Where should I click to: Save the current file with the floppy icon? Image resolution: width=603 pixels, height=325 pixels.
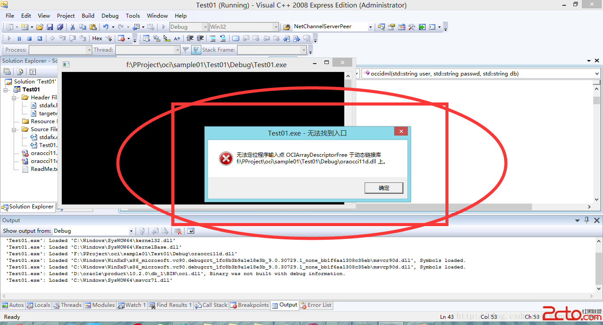(50, 27)
